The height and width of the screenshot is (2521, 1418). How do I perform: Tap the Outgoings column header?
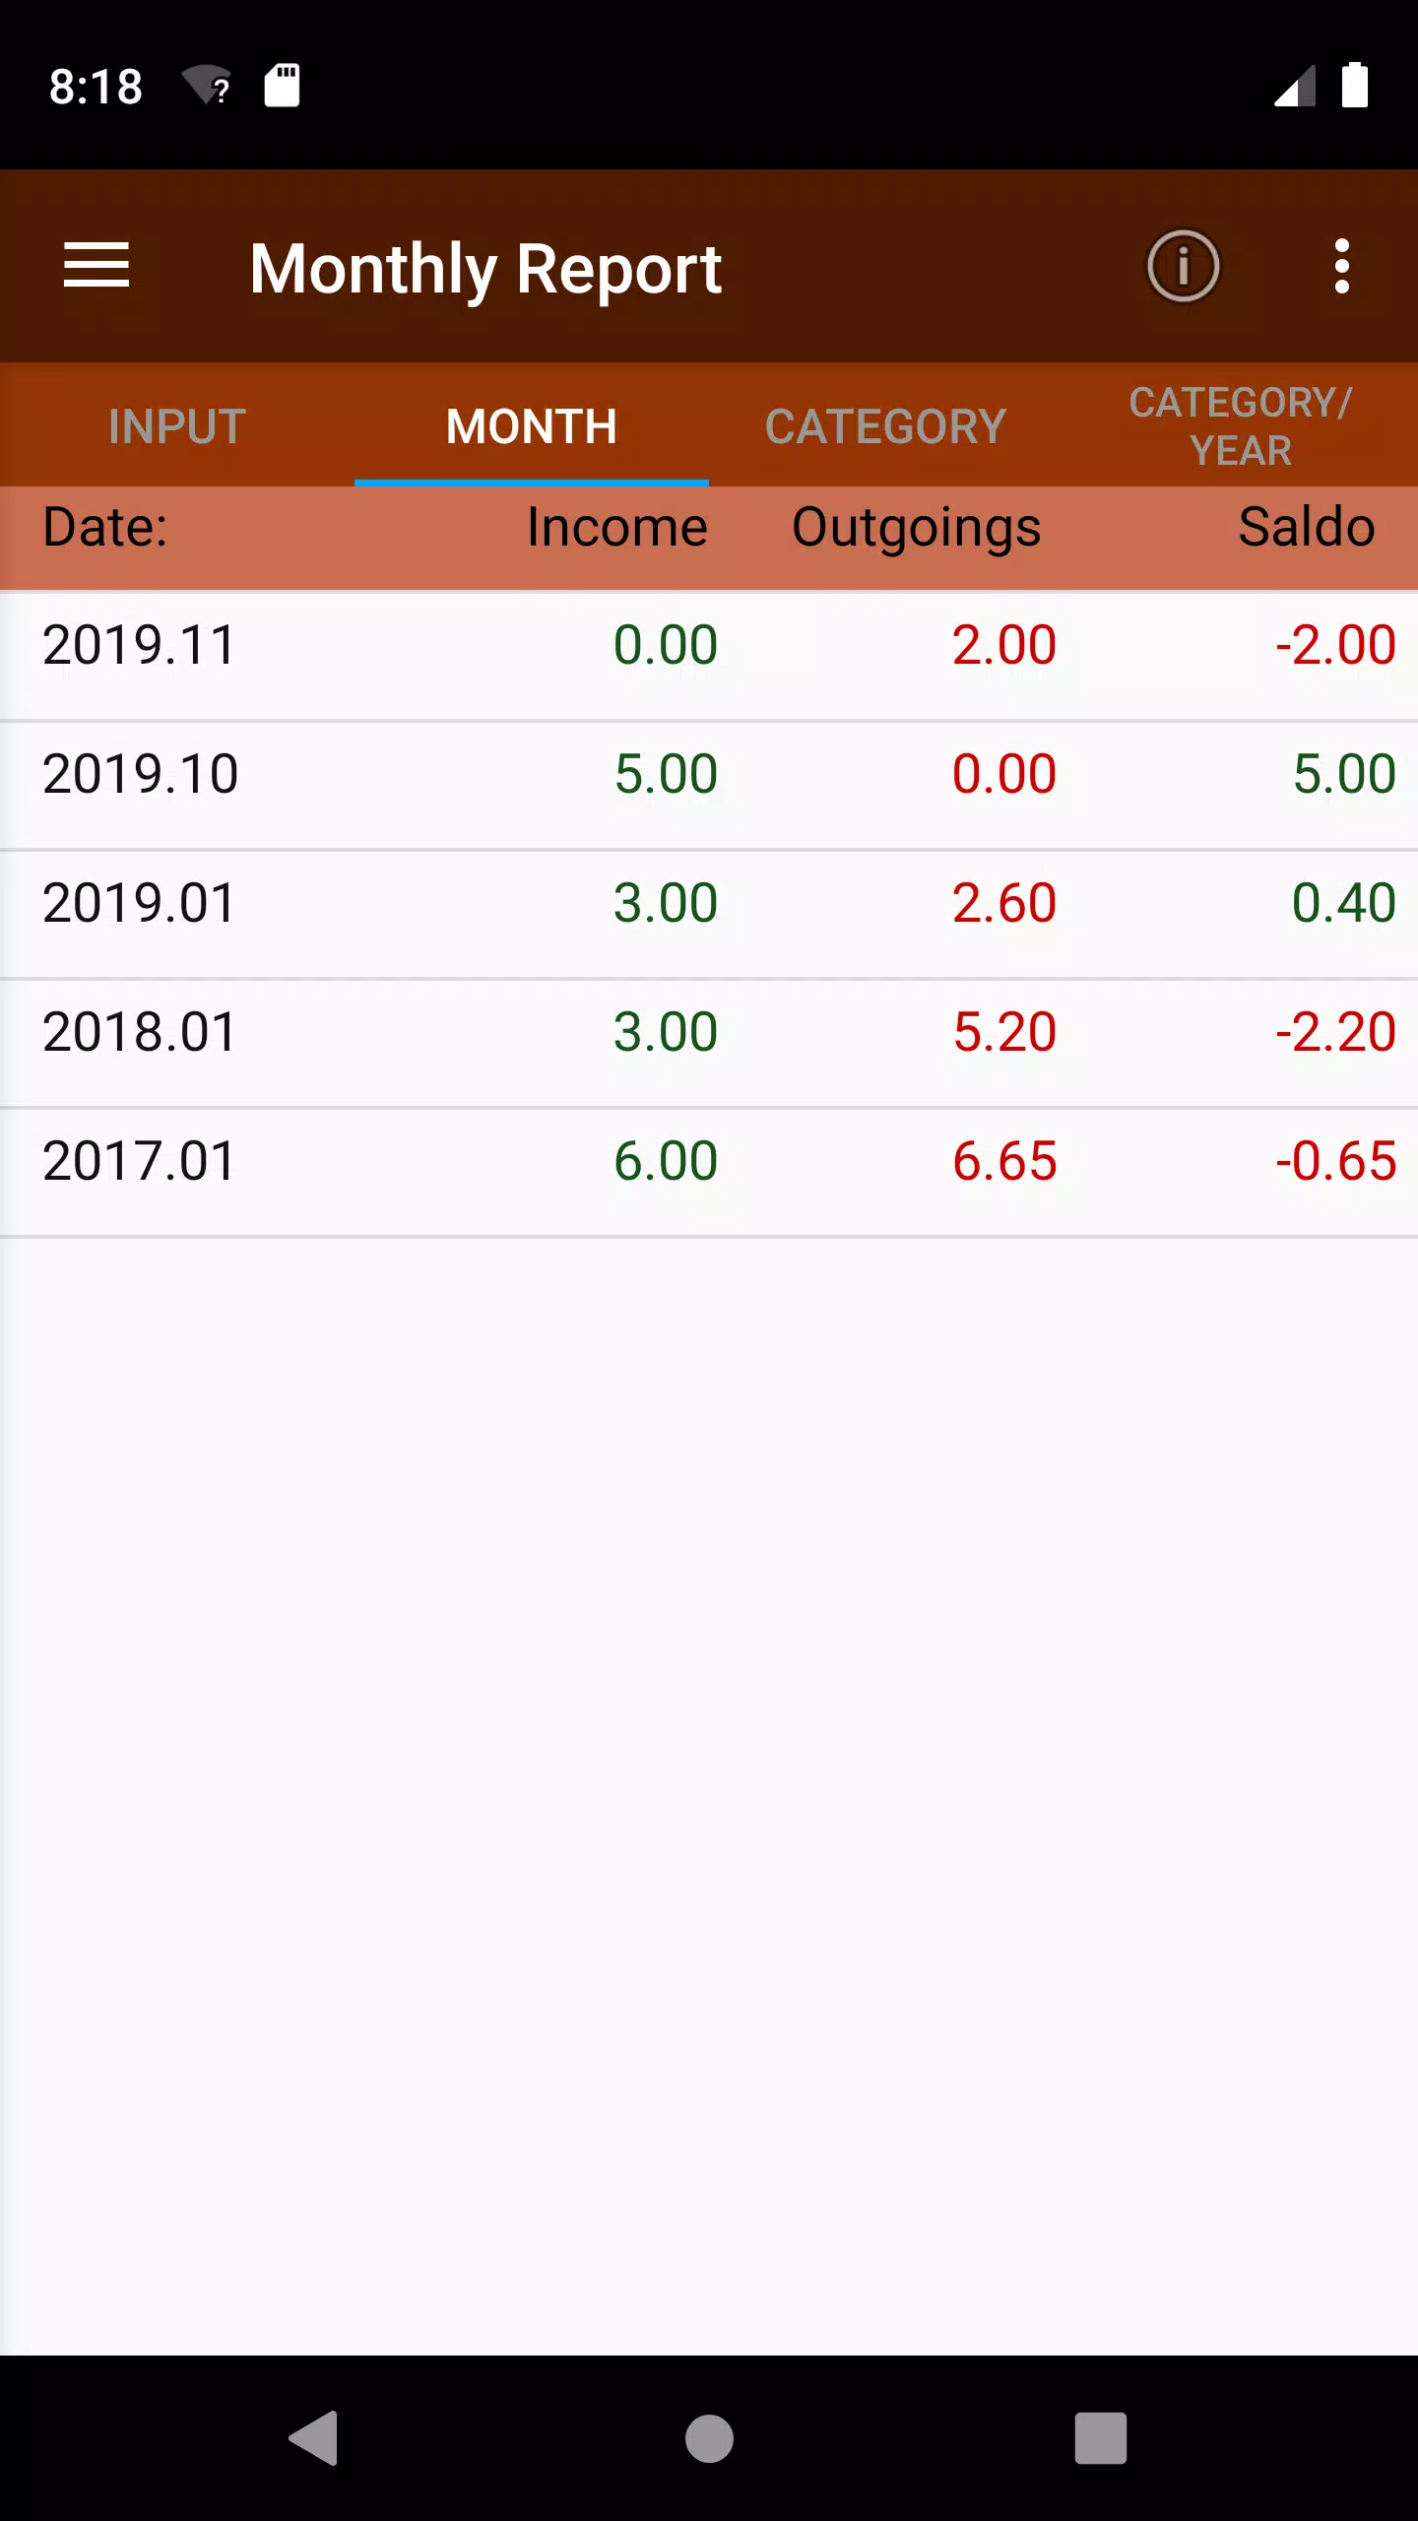click(916, 529)
